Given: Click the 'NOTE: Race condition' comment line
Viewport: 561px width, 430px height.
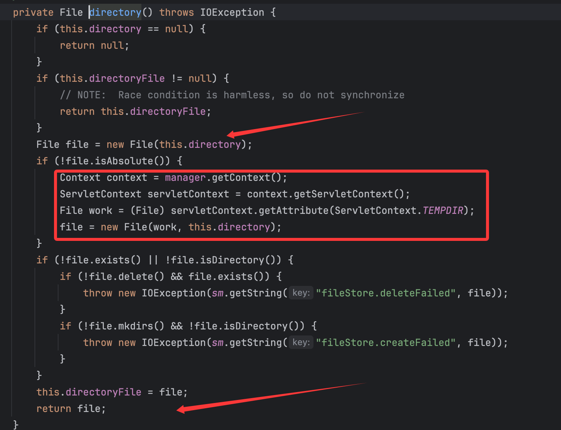Looking at the screenshot, I should (232, 95).
